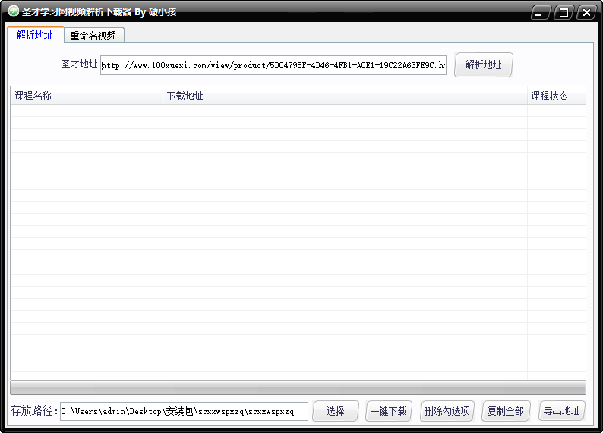The height and width of the screenshot is (433, 603).
Task: Export addresses using 导出地址 button
Action: click(561, 411)
